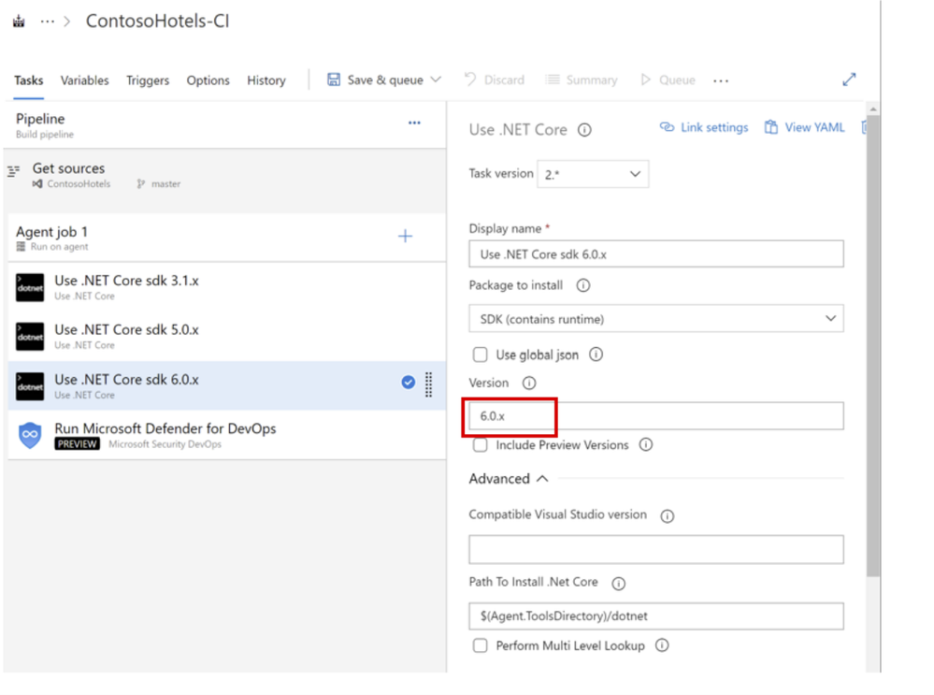
Task: Click the Queue button
Action: point(668,80)
